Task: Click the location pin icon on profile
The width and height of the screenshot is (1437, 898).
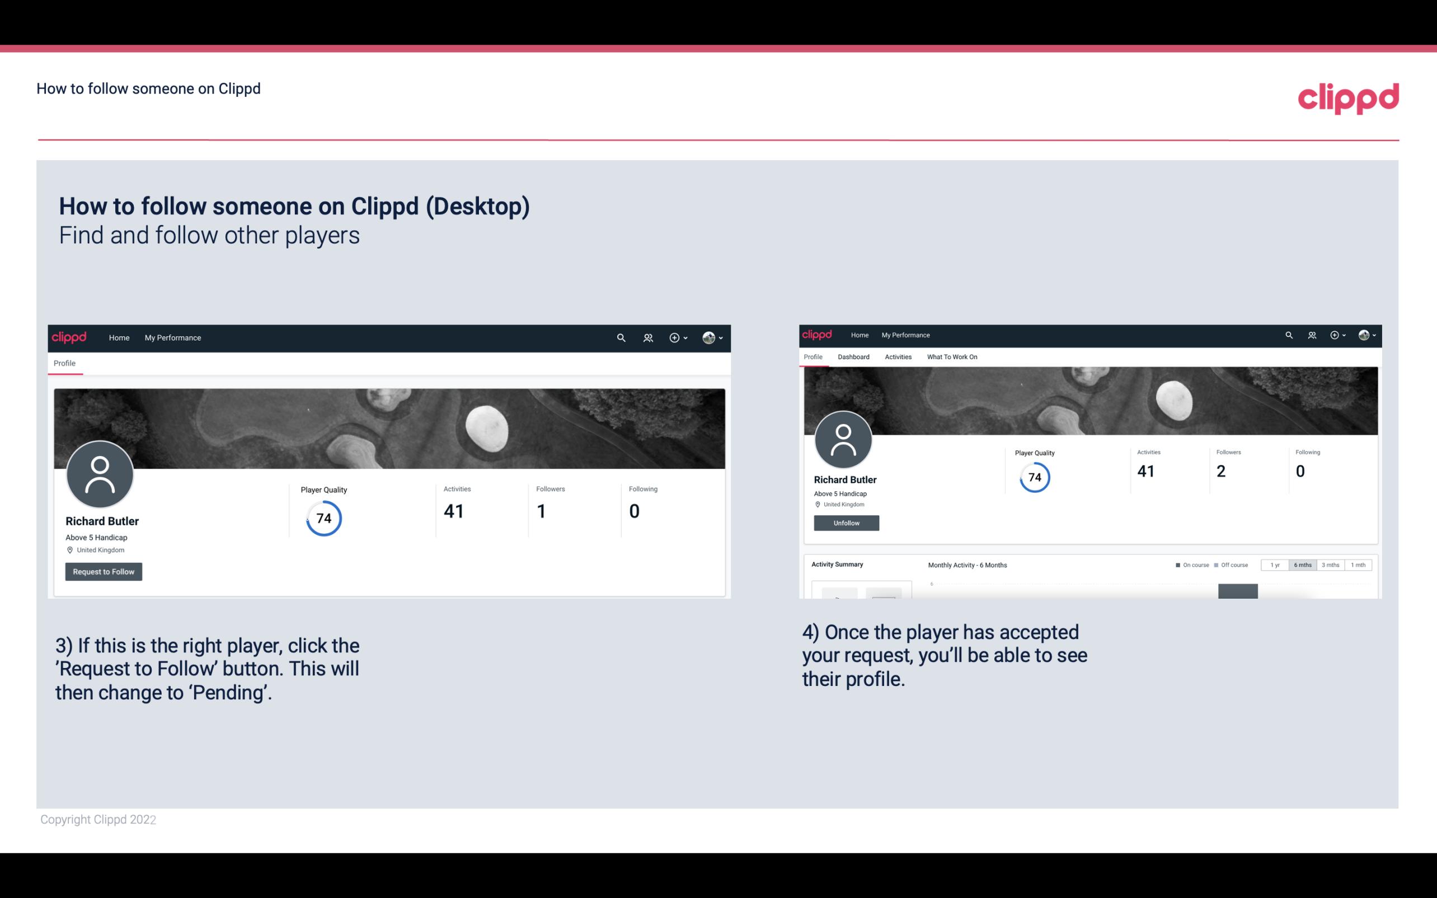Action: 69,549
